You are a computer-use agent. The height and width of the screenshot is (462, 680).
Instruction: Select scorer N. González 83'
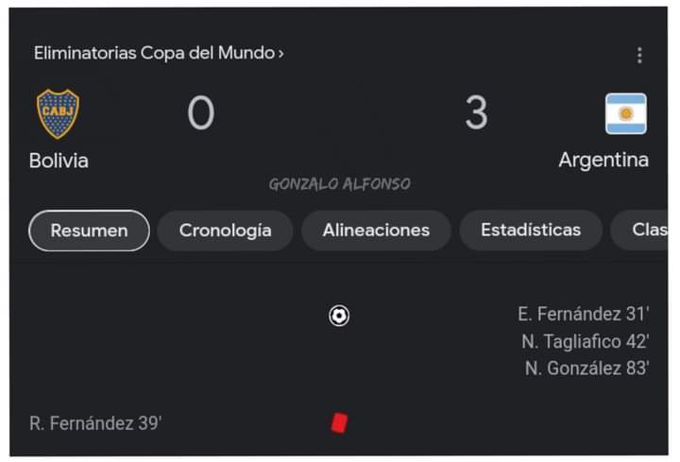click(586, 368)
